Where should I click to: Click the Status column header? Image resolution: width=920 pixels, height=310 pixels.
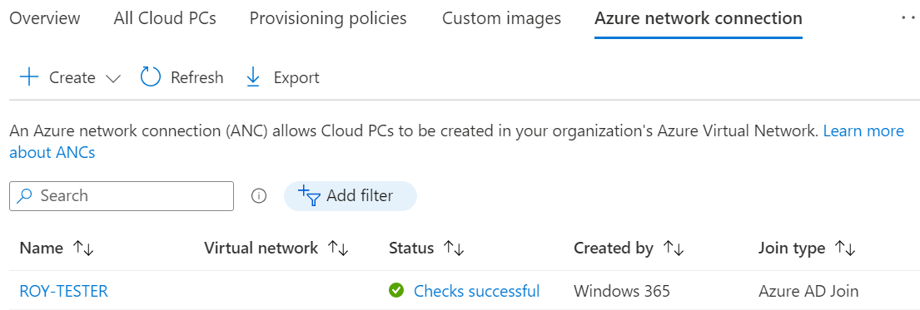pyautogui.click(x=411, y=248)
